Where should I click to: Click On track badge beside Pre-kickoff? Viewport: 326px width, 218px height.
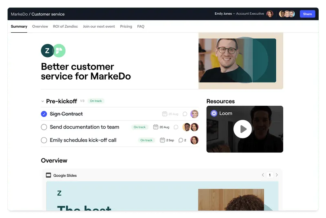[96, 101]
